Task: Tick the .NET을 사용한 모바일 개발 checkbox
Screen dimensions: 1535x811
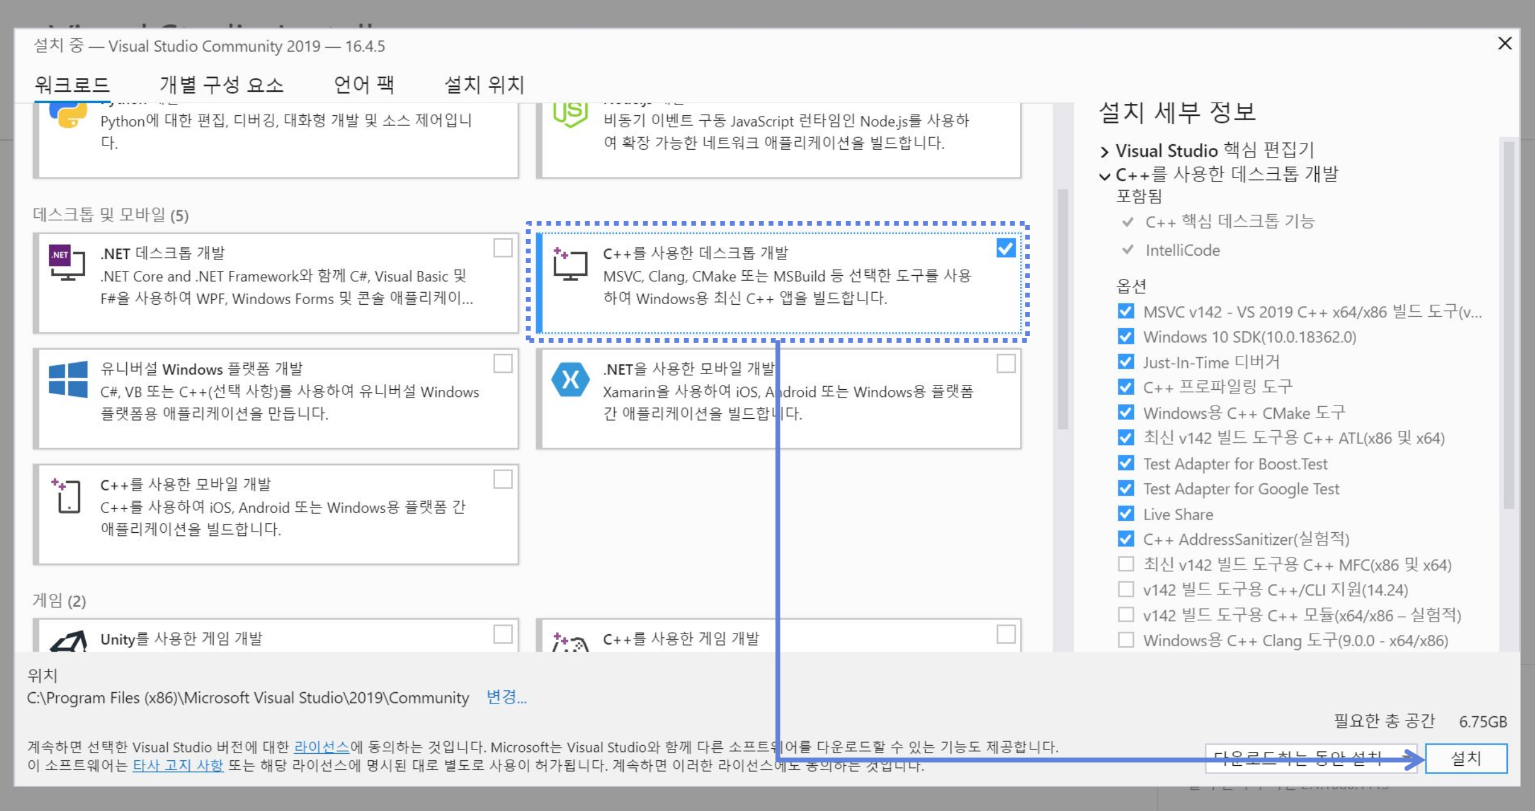Action: pos(1006,364)
